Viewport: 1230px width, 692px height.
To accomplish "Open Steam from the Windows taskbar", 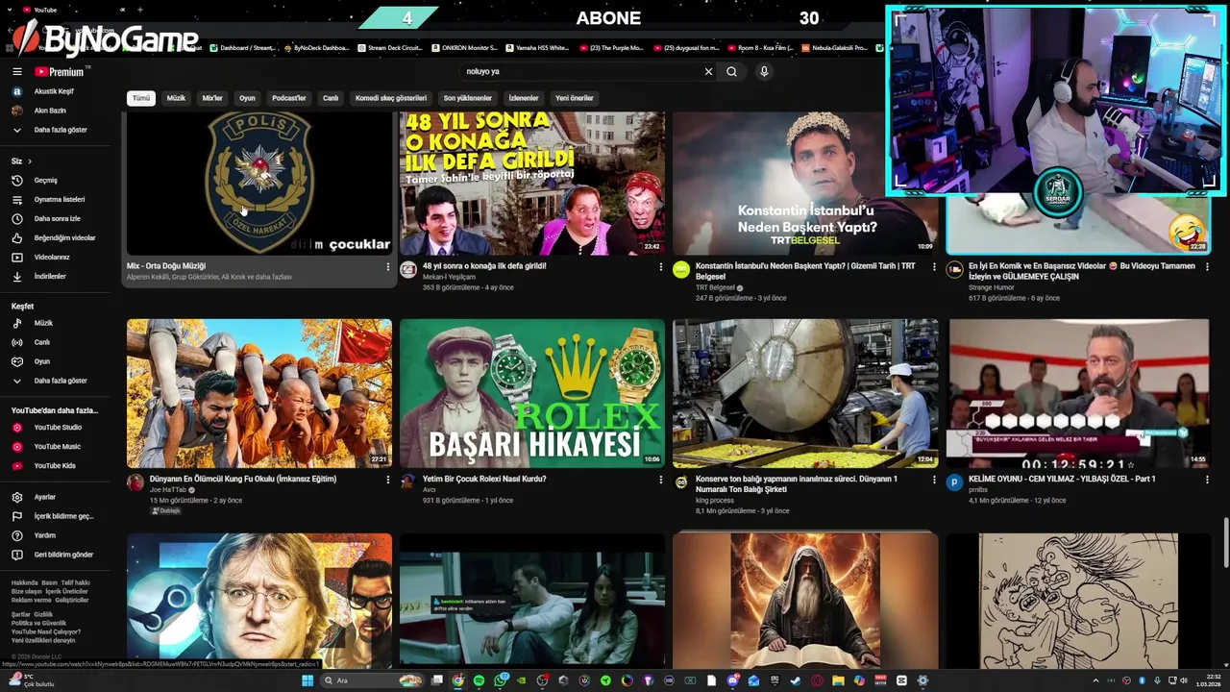I will pyautogui.click(x=796, y=680).
